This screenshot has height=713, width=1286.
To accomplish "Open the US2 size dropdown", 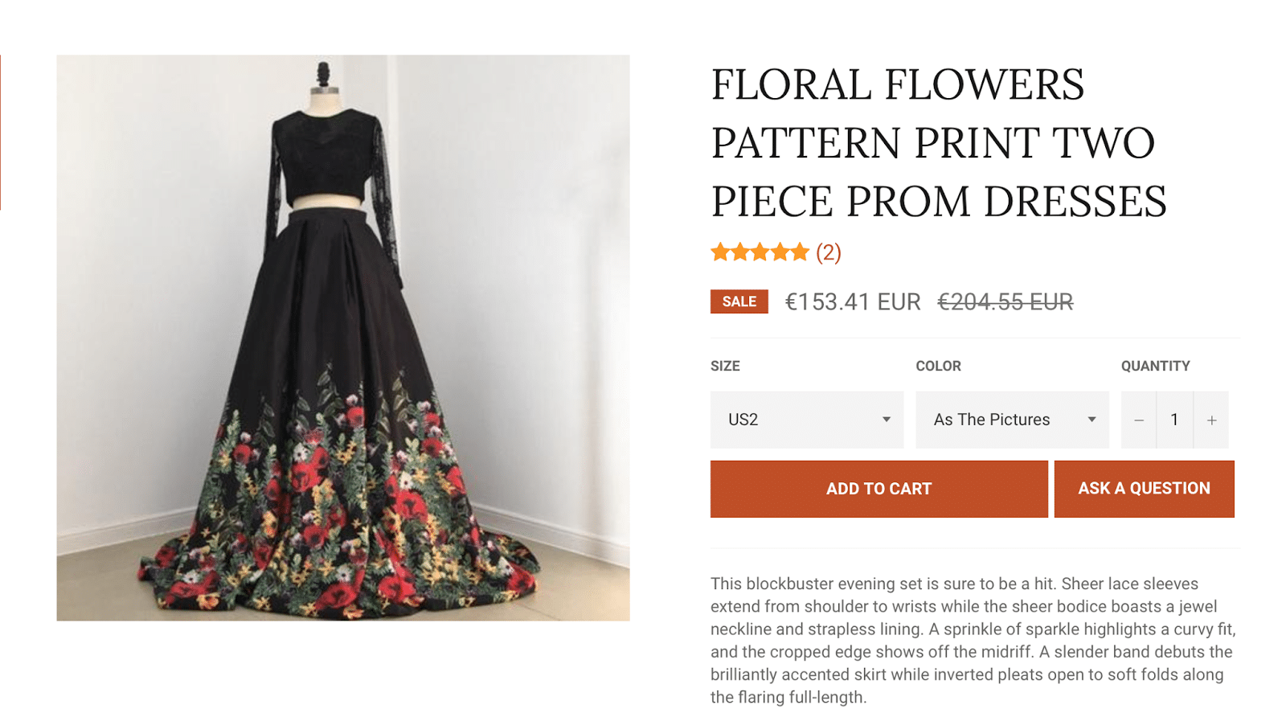I will [x=806, y=420].
